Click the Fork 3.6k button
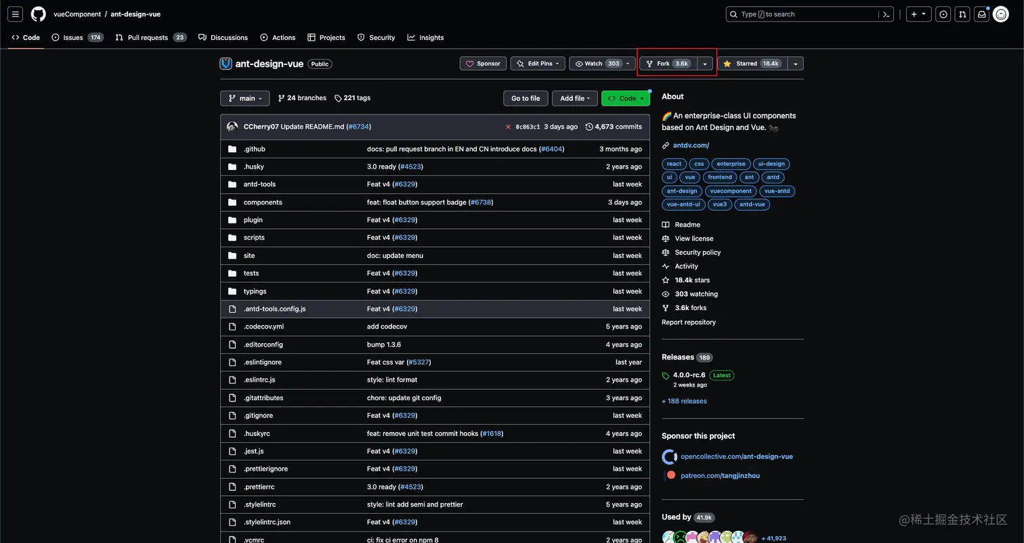Screen dimensions: 1024x543 (x=668, y=64)
